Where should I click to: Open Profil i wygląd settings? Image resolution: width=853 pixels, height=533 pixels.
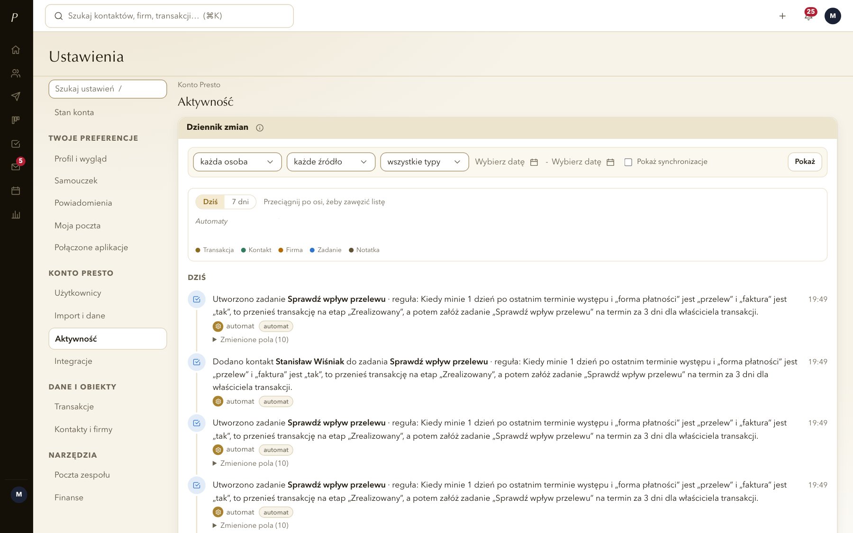click(81, 159)
